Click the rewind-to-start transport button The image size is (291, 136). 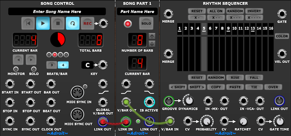tap(28, 23)
